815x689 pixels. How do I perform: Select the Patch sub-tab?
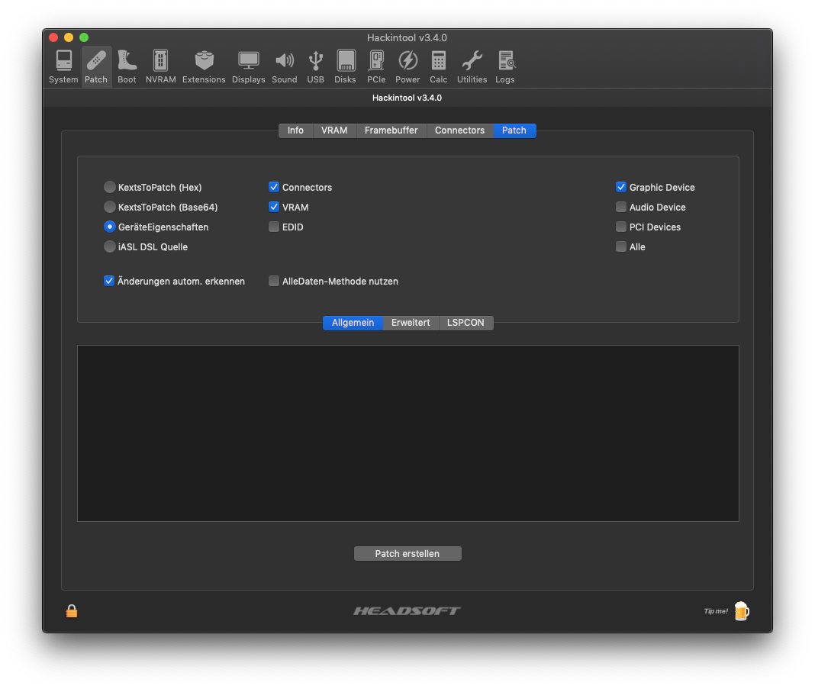tap(514, 130)
